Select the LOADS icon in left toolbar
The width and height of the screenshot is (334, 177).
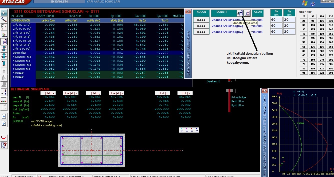pos(4,100)
